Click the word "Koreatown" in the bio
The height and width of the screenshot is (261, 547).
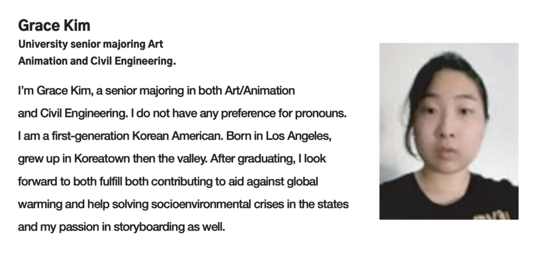103,159
